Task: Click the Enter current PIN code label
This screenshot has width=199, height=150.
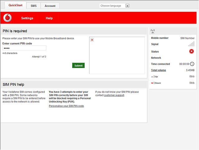Action: click(x=17, y=44)
